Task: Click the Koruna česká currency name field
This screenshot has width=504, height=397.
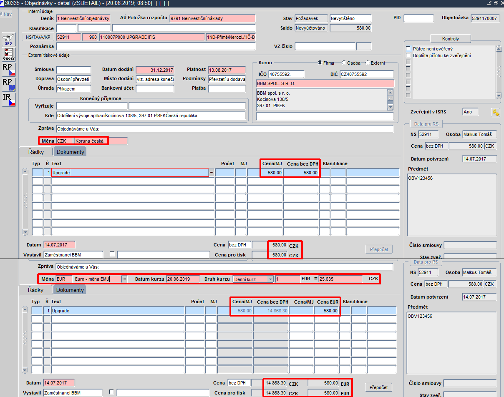Action: (101, 141)
